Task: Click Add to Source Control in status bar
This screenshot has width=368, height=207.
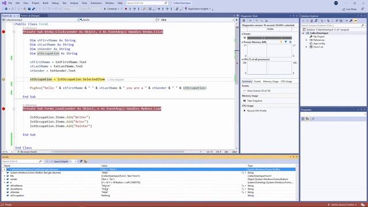Action: click(343, 205)
